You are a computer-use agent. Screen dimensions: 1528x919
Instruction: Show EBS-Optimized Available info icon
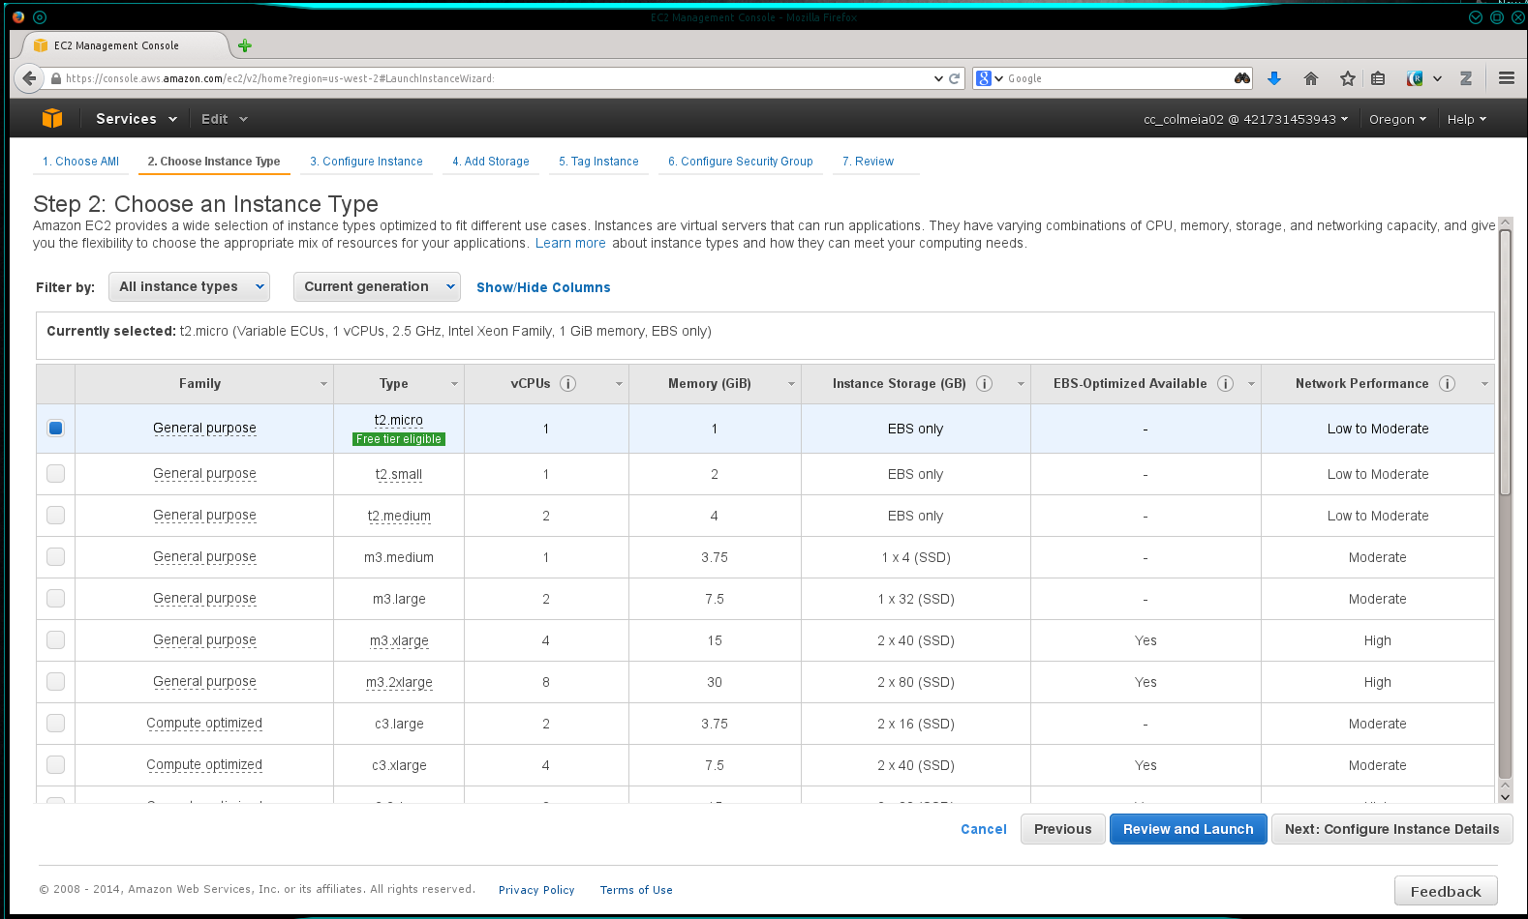click(1226, 384)
